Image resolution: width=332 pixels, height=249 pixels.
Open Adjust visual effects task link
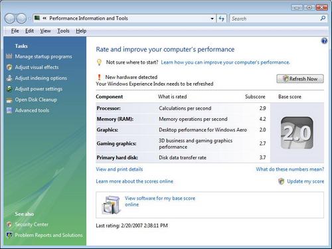pyautogui.click(x=37, y=67)
